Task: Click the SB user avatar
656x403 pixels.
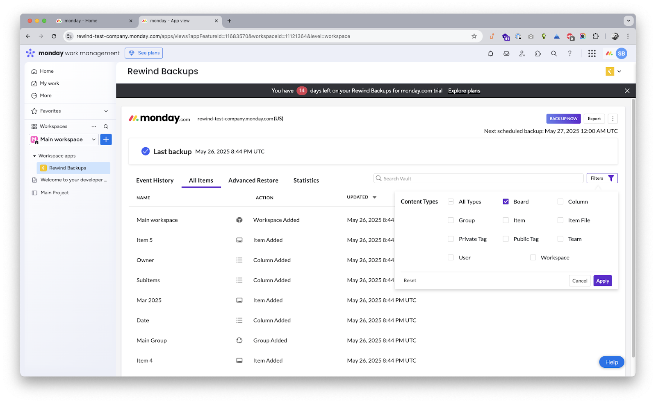Action: 622,53
